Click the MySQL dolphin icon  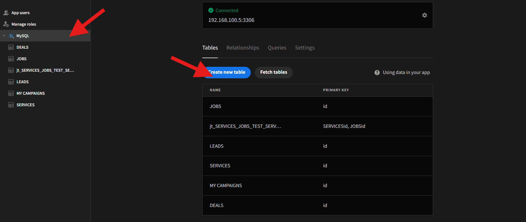coord(12,36)
